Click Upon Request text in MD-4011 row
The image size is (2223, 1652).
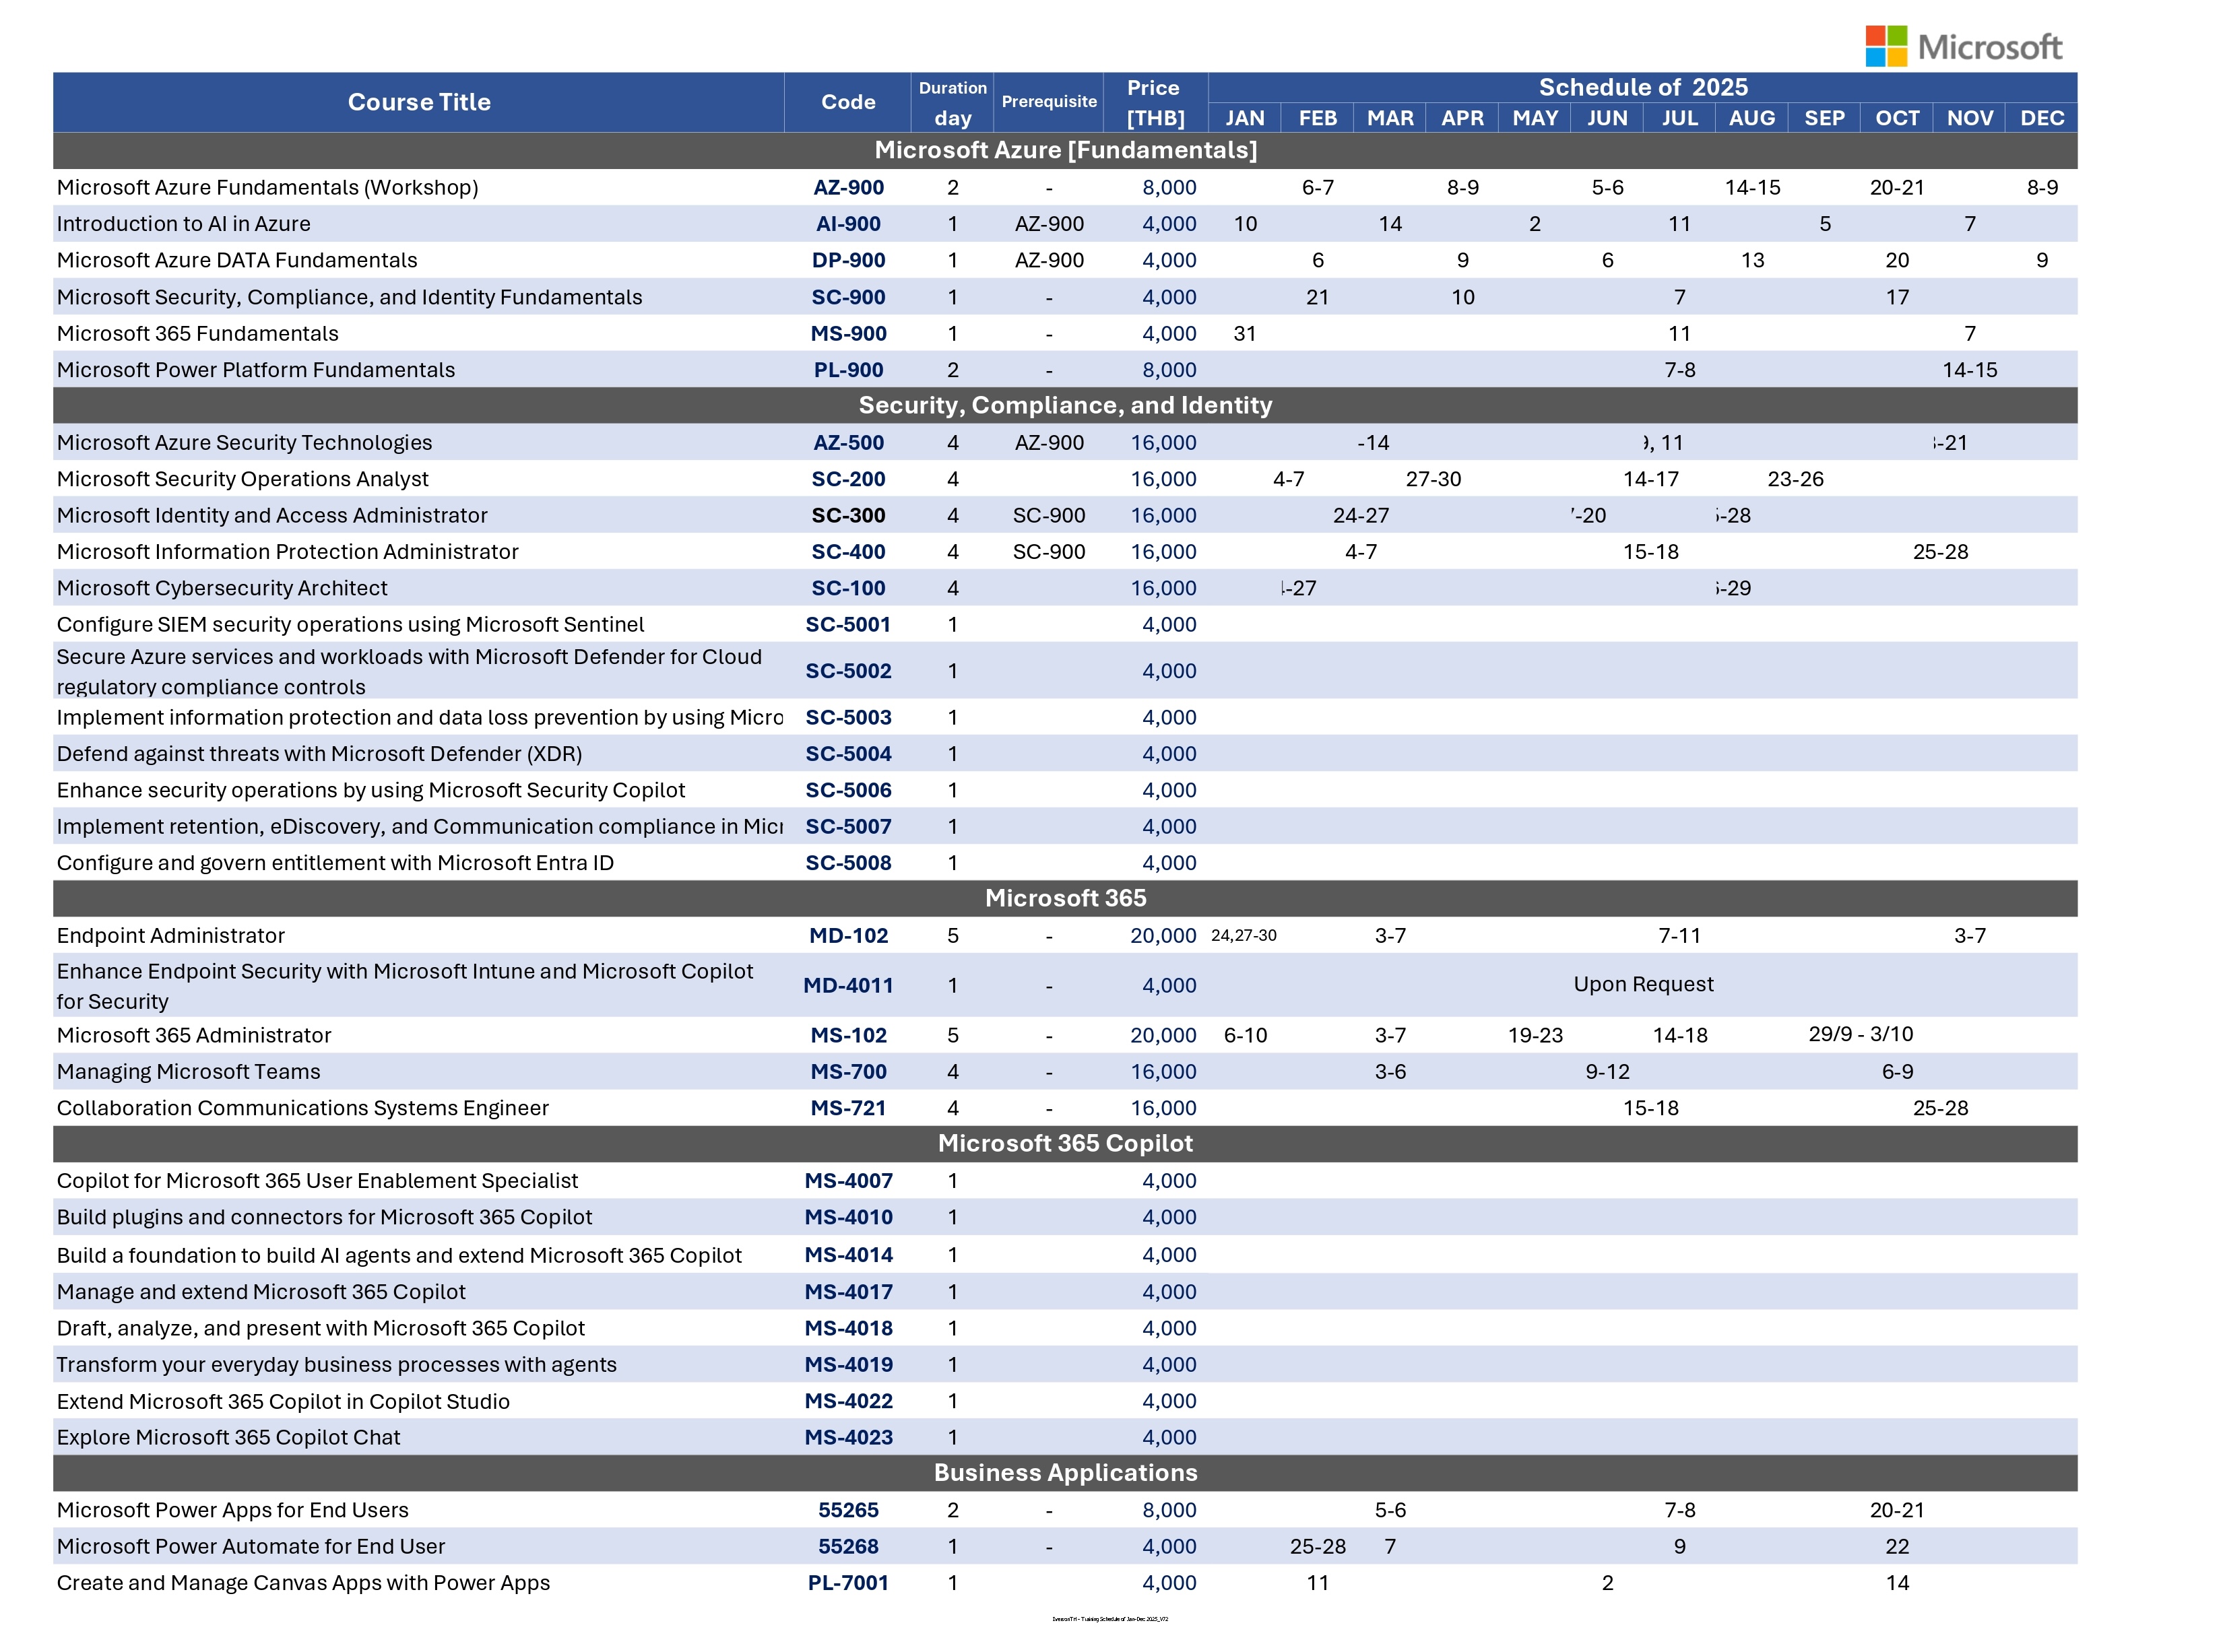coord(1643,984)
